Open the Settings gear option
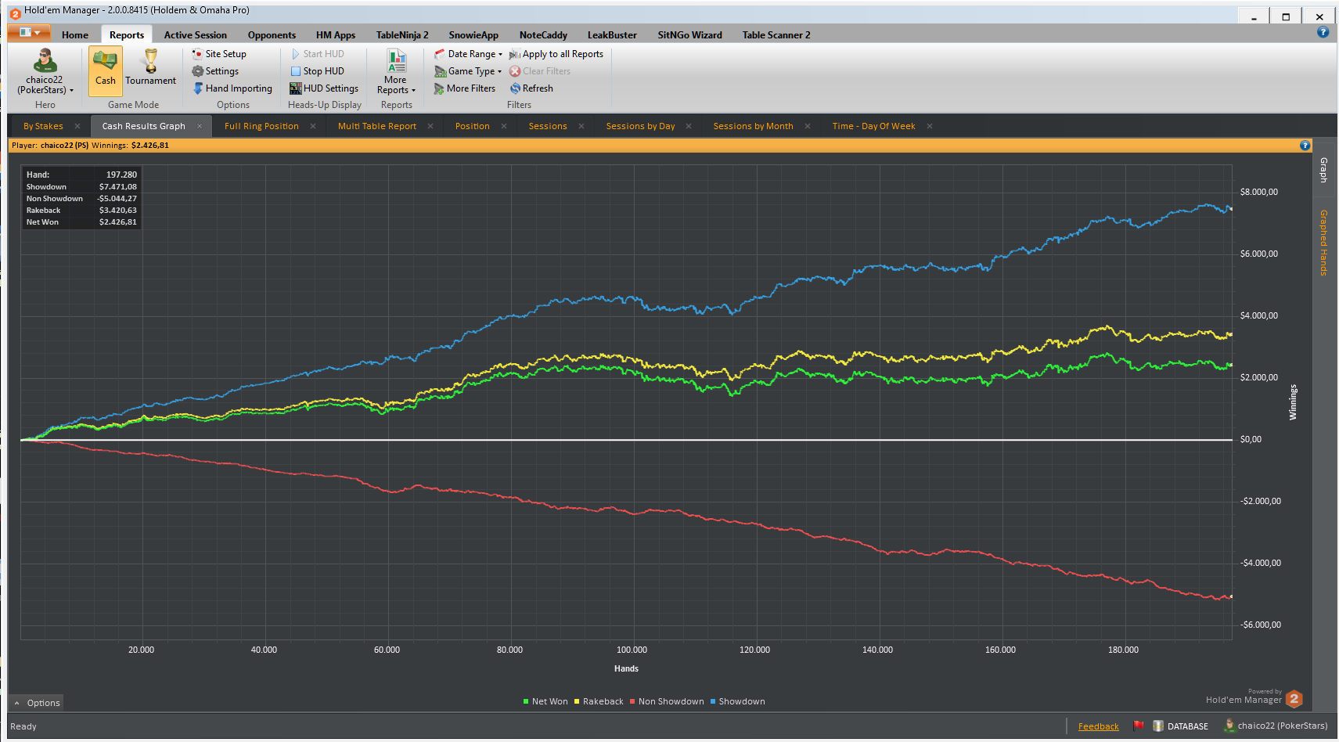 coord(215,71)
